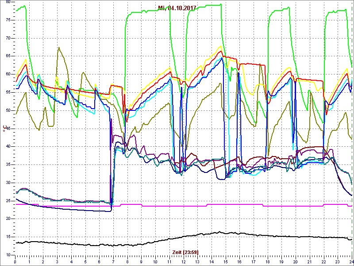Click the °C unit label on temperature axis
Screen dimensions: 354x266
point(4,129)
